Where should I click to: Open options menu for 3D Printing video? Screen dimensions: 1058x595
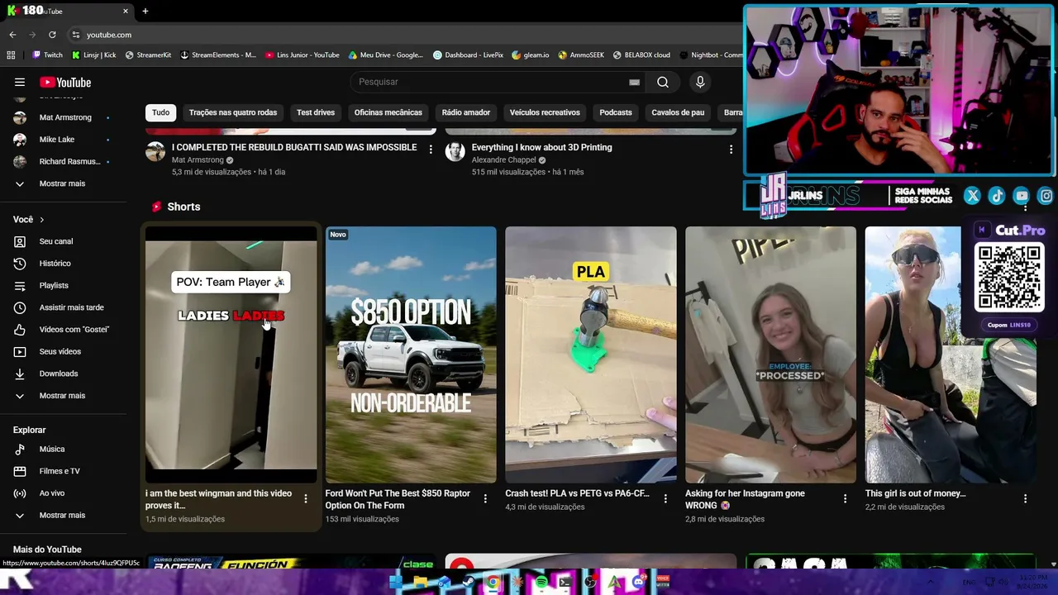point(731,150)
